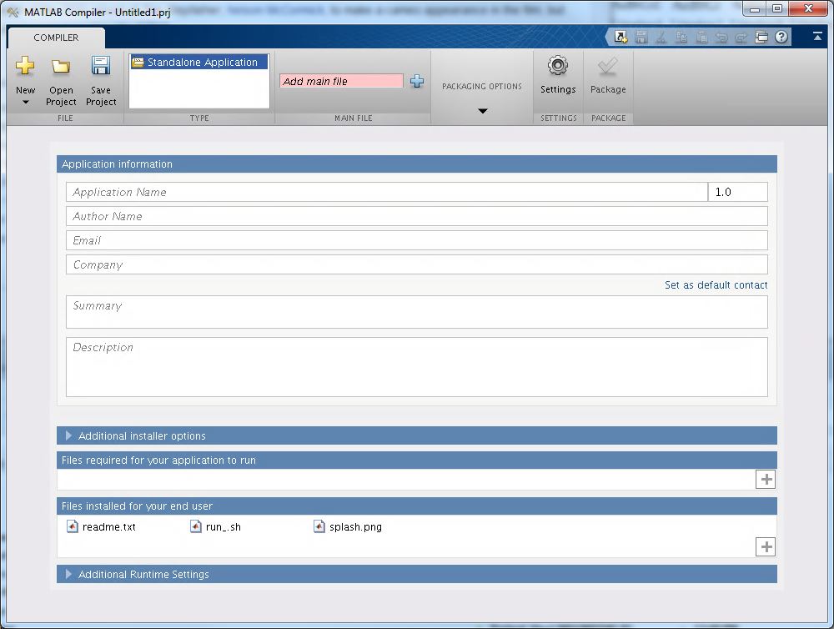This screenshot has height=629, width=834.
Task: Open Help from the question mark icon
Action: click(781, 37)
